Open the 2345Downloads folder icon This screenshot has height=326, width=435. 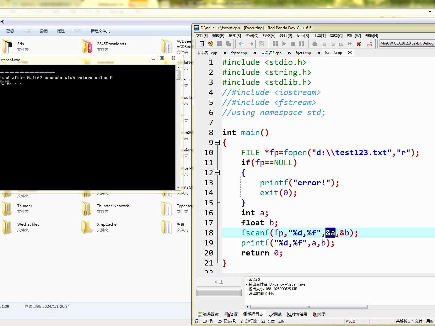87,46
